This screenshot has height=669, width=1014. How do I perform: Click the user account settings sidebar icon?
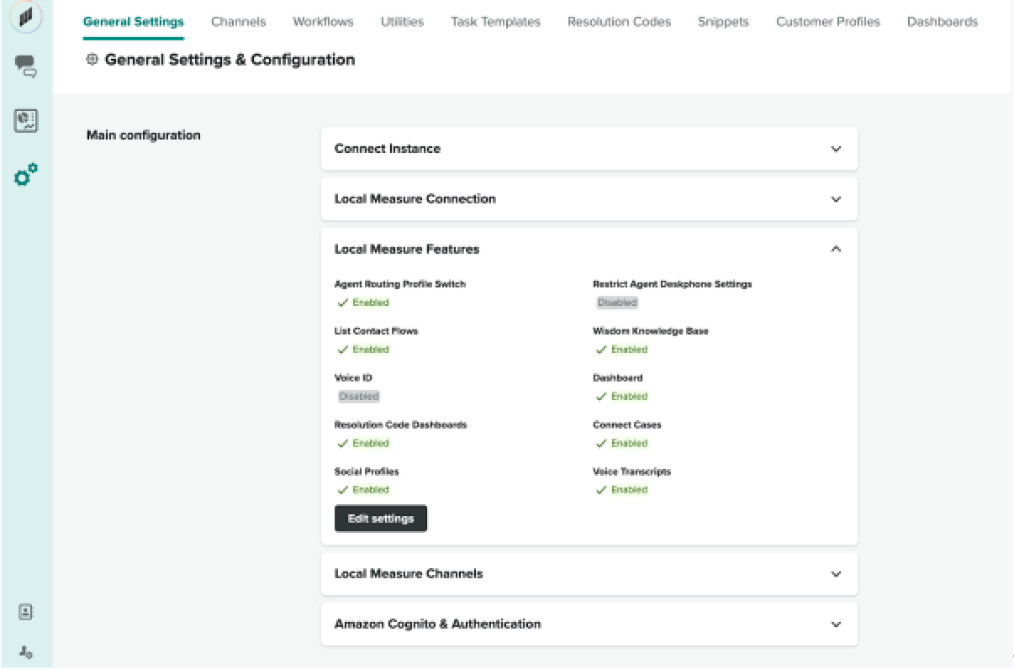tap(26, 651)
